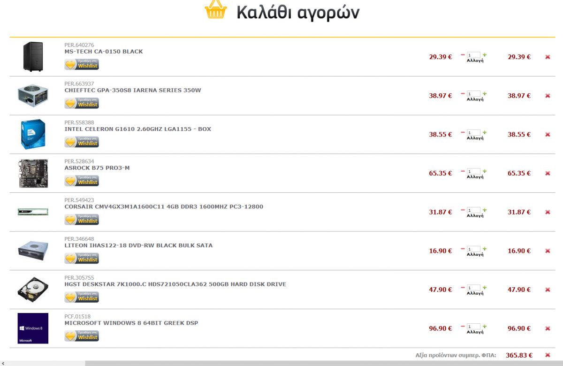Remove ASROCK B75 PRO3-M from cart
This screenshot has width=563, height=366.
(x=548, y=174)
